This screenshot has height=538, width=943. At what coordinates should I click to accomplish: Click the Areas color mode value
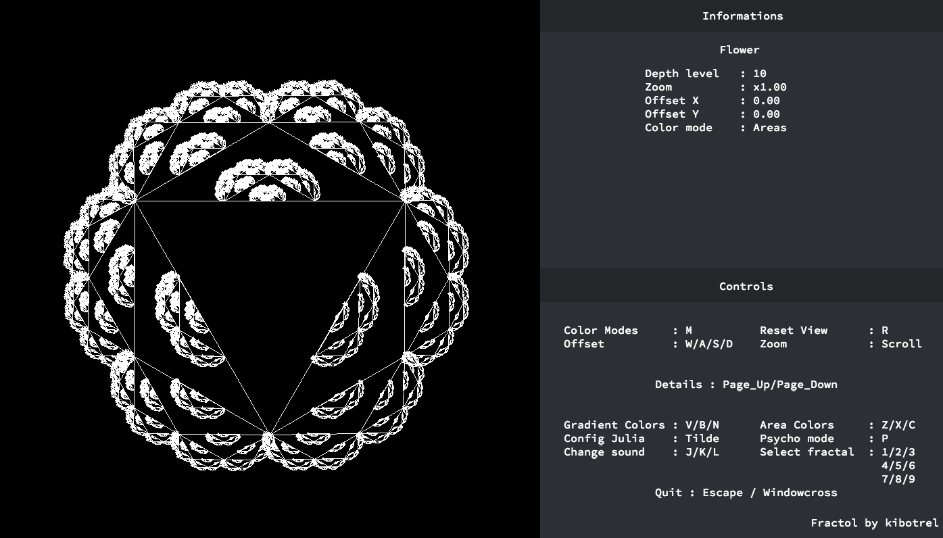point(770,127)
